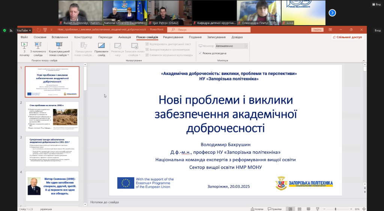Fit slide to current window icon
384x211 pixels.
(x=364, y=209)
